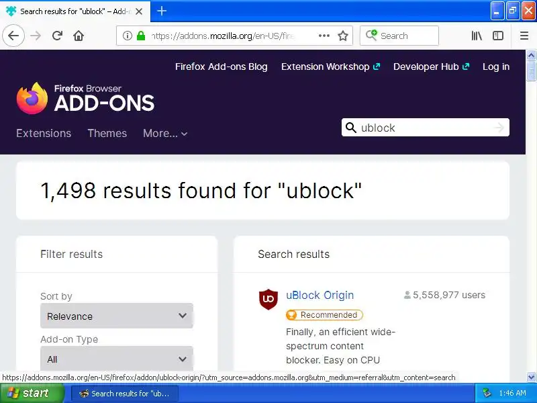
Task: Open the Library history and bookmarks icon
Action: point(477,36)
